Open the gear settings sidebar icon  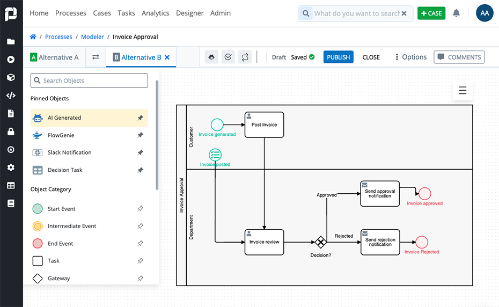pyautogui.click(x=11, y=167)
